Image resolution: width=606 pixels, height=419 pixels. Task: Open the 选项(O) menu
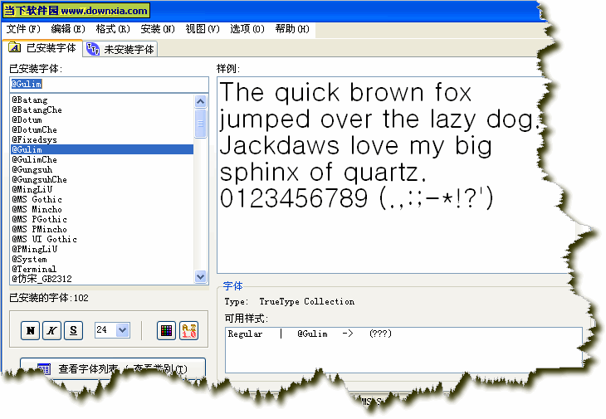click(247, 29)
